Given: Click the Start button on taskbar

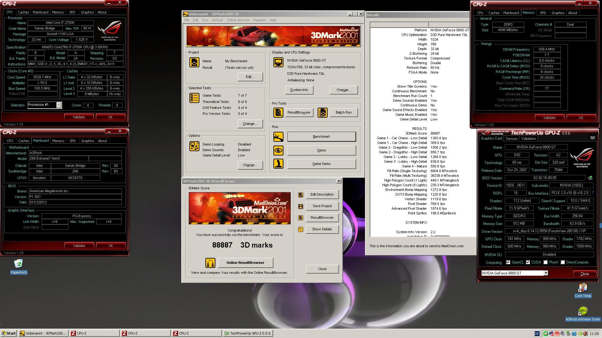Looking at the screenshot, I should pos(8,334).
